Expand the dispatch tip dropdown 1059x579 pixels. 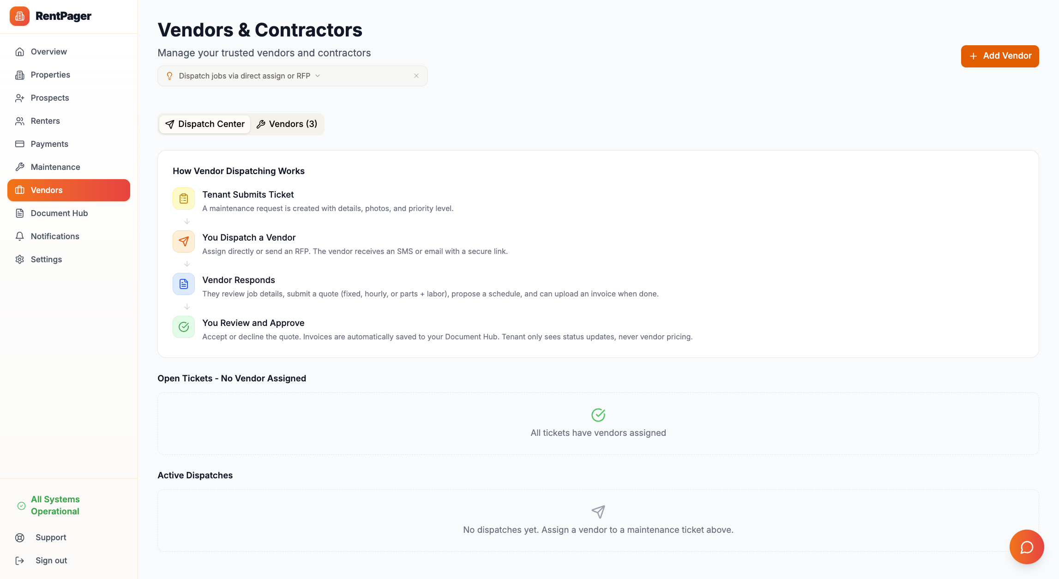(x=318, y=75)
